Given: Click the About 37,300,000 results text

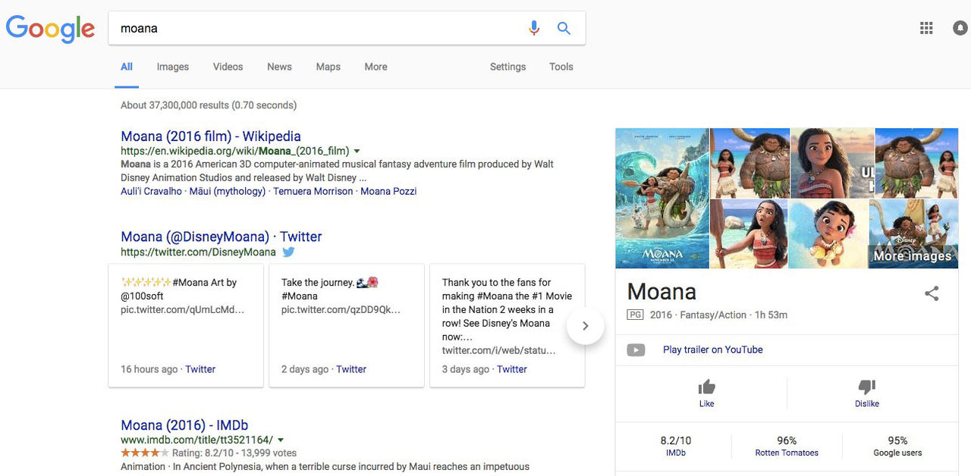Looking at the screenshot, I should tap(209, 105).
